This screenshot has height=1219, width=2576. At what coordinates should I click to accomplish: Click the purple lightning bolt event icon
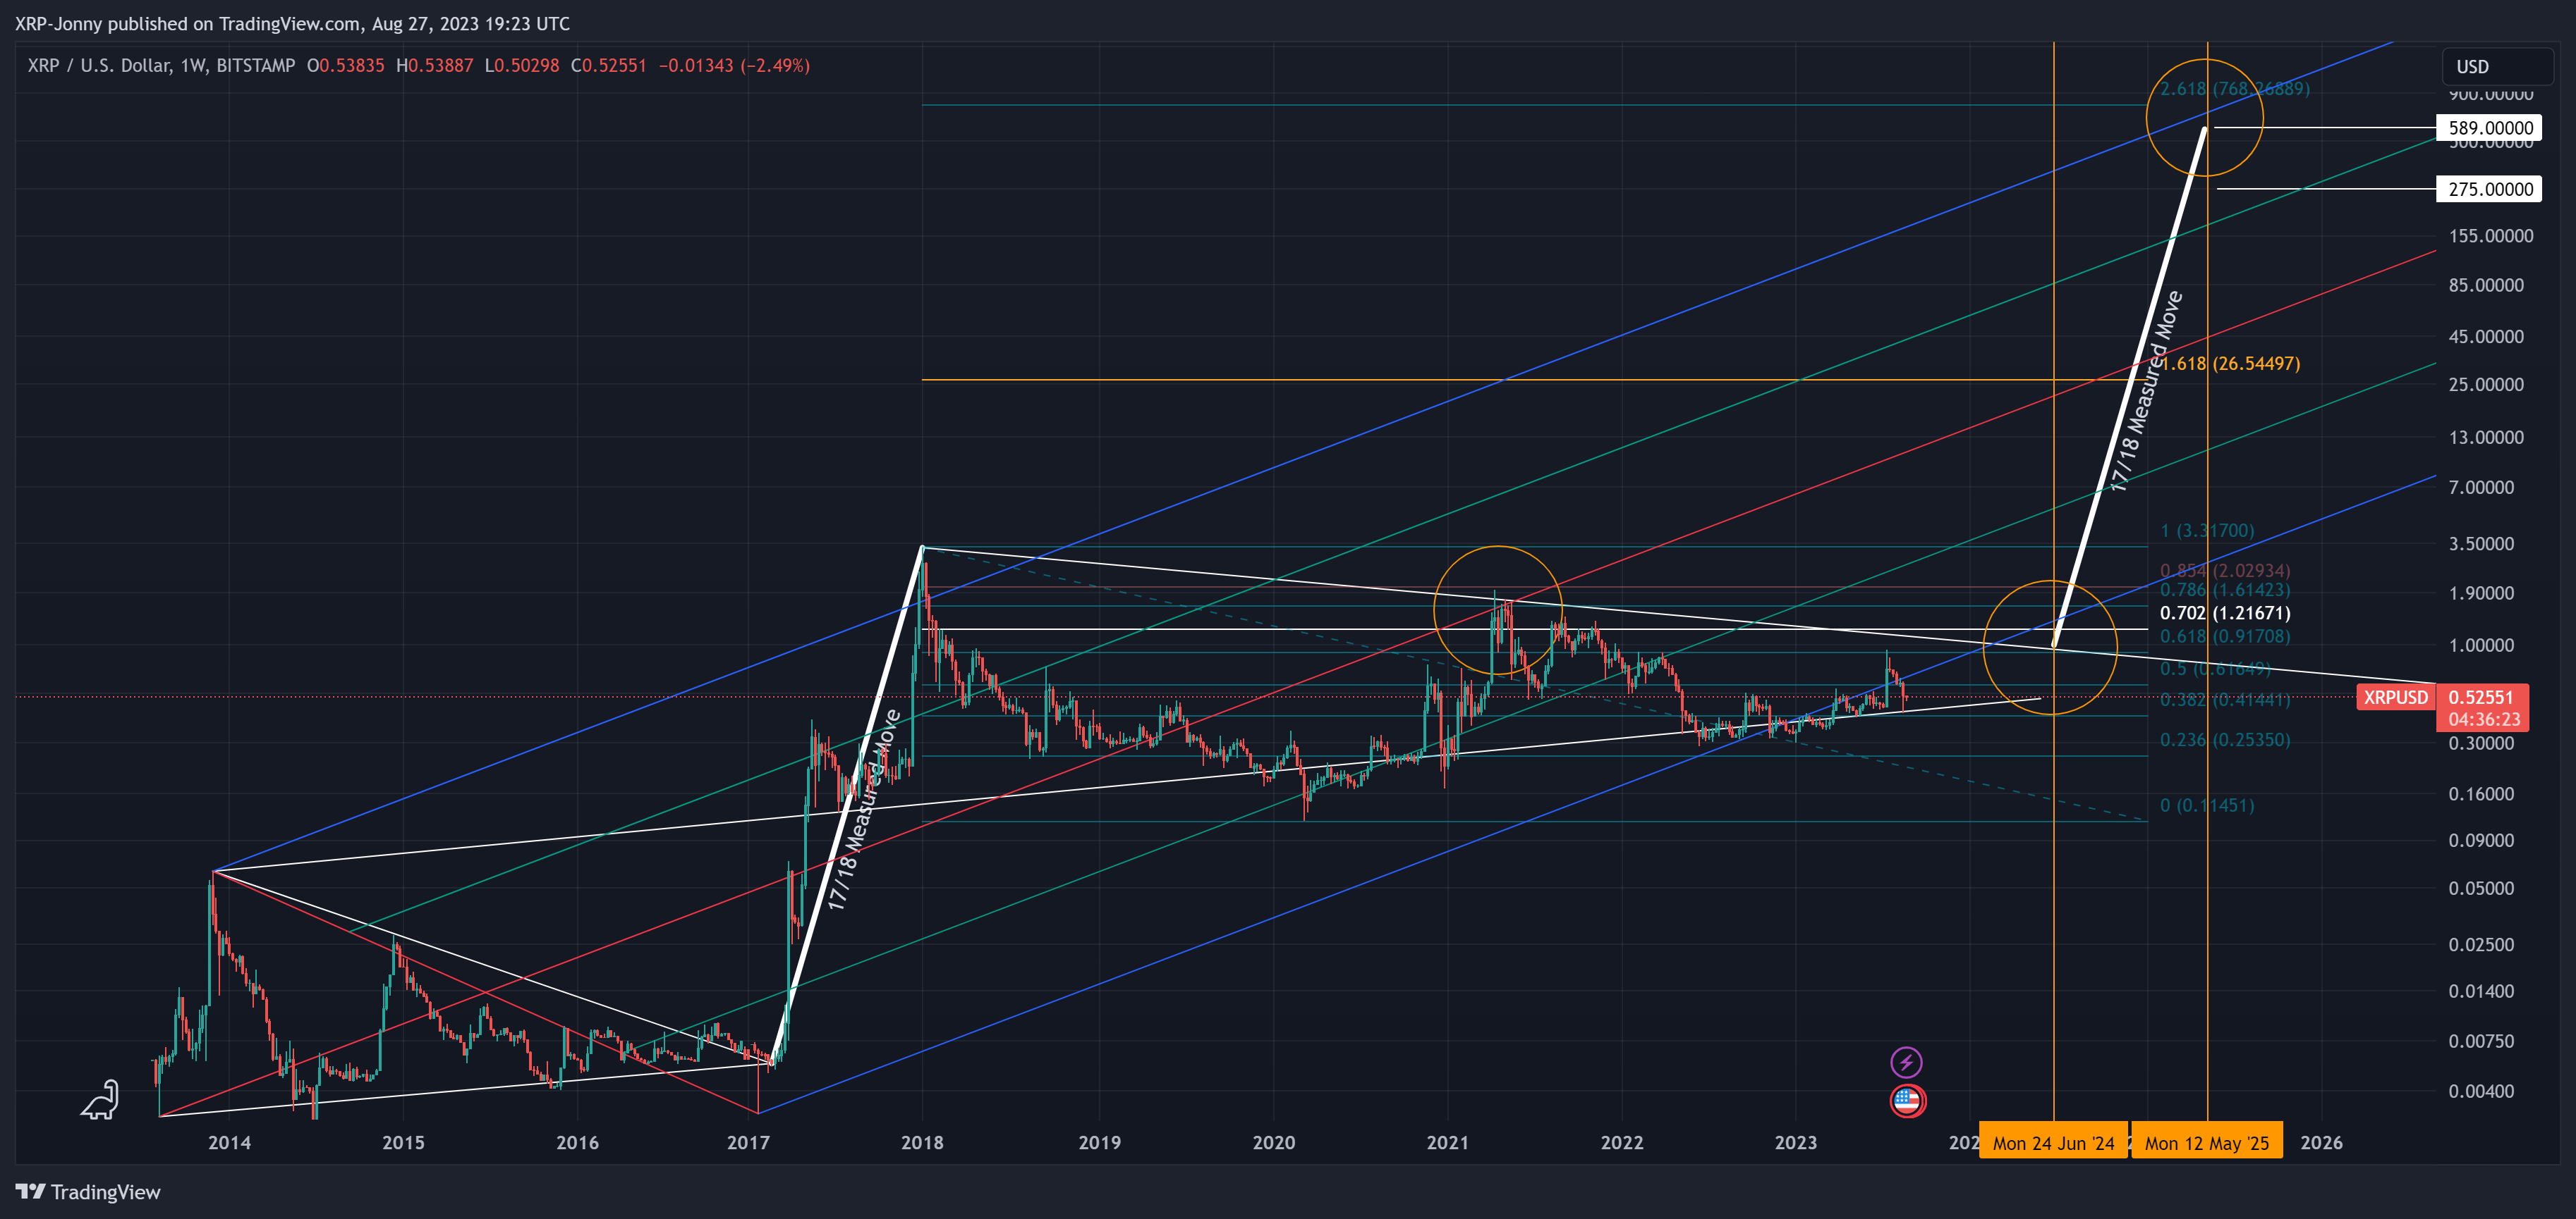tap(1906, 1061)
